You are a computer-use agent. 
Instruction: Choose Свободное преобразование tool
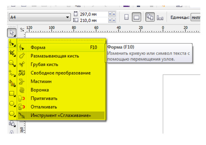(61, 73)
